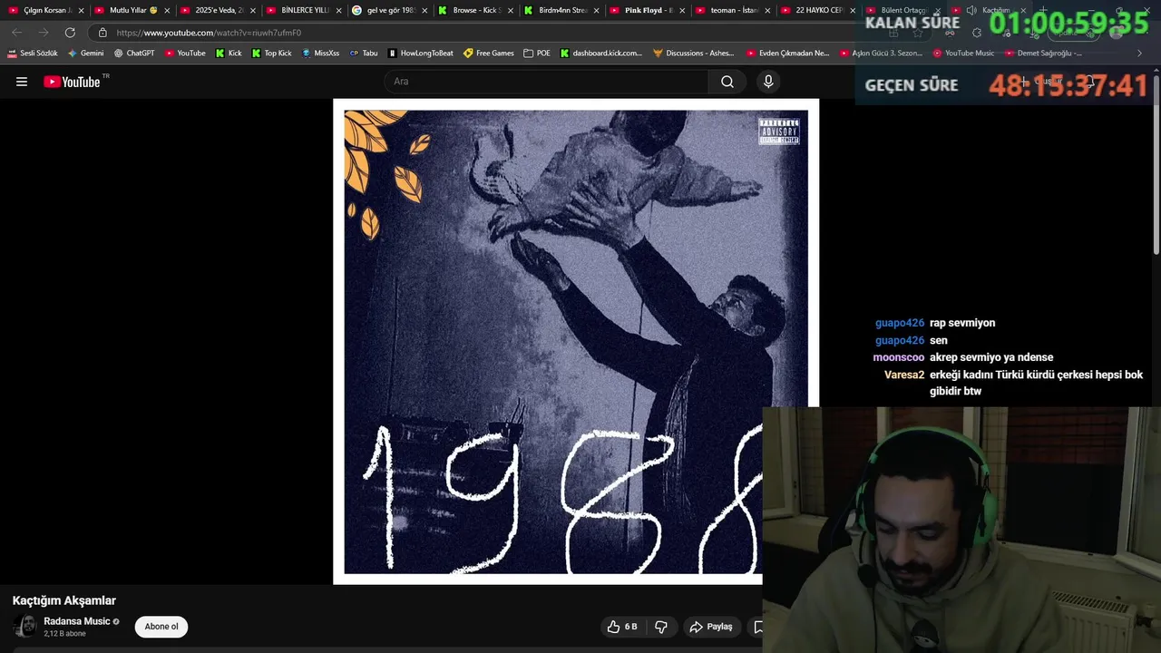Viewport: 1161px width, 653px height.
Task: Reload the page with browser refresh icon
Action: pos(70,33)
